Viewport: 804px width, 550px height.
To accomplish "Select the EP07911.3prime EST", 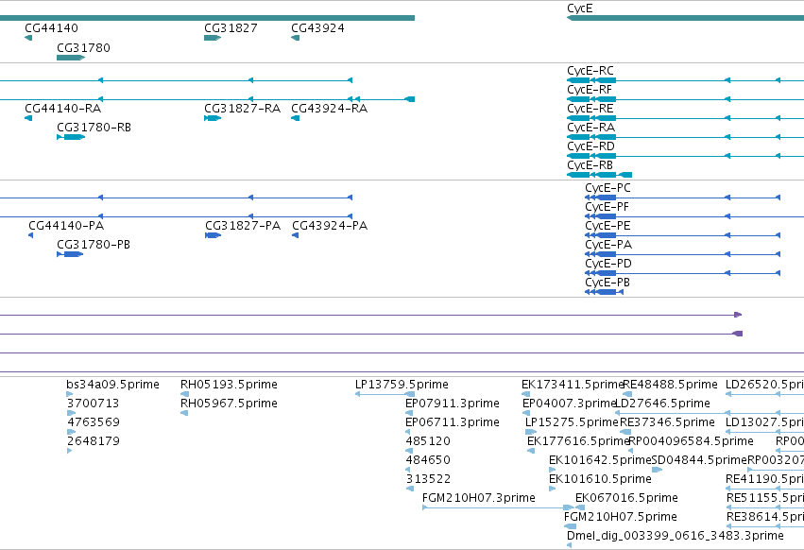I will click(409, 413).
